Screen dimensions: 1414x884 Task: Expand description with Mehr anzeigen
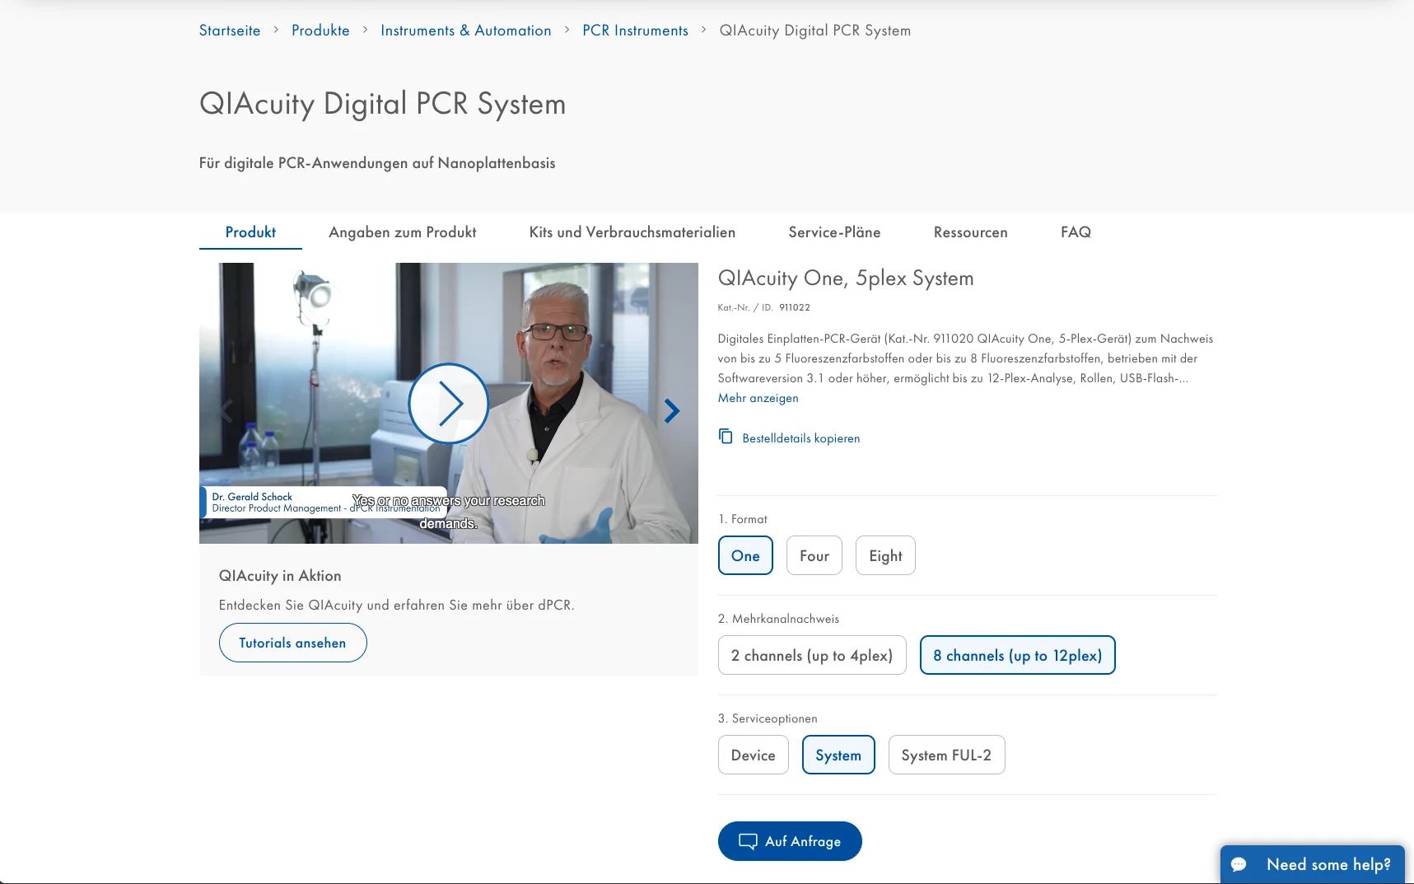pyautogui.click(x=758, y=398)
